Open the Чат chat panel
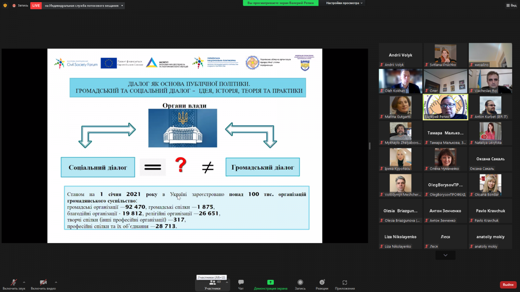Viewport: 520px width, 292px height. pyautogui.click(x=241, y=284)
